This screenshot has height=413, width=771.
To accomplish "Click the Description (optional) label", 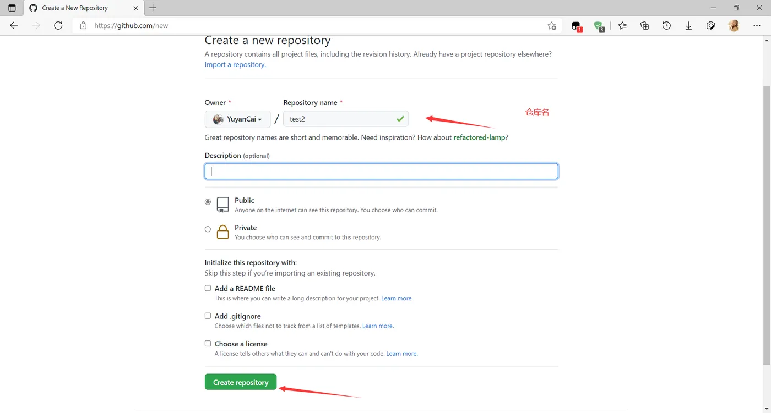I will (x=237, y=156).
